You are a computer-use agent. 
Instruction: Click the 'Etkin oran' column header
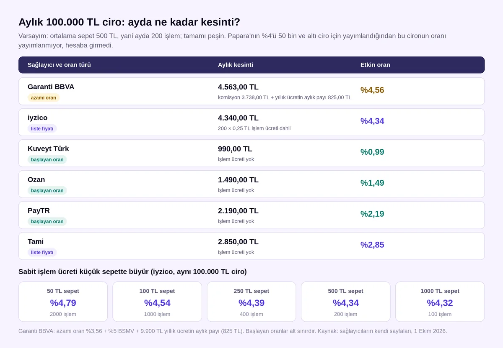click(x=375, y=65)
